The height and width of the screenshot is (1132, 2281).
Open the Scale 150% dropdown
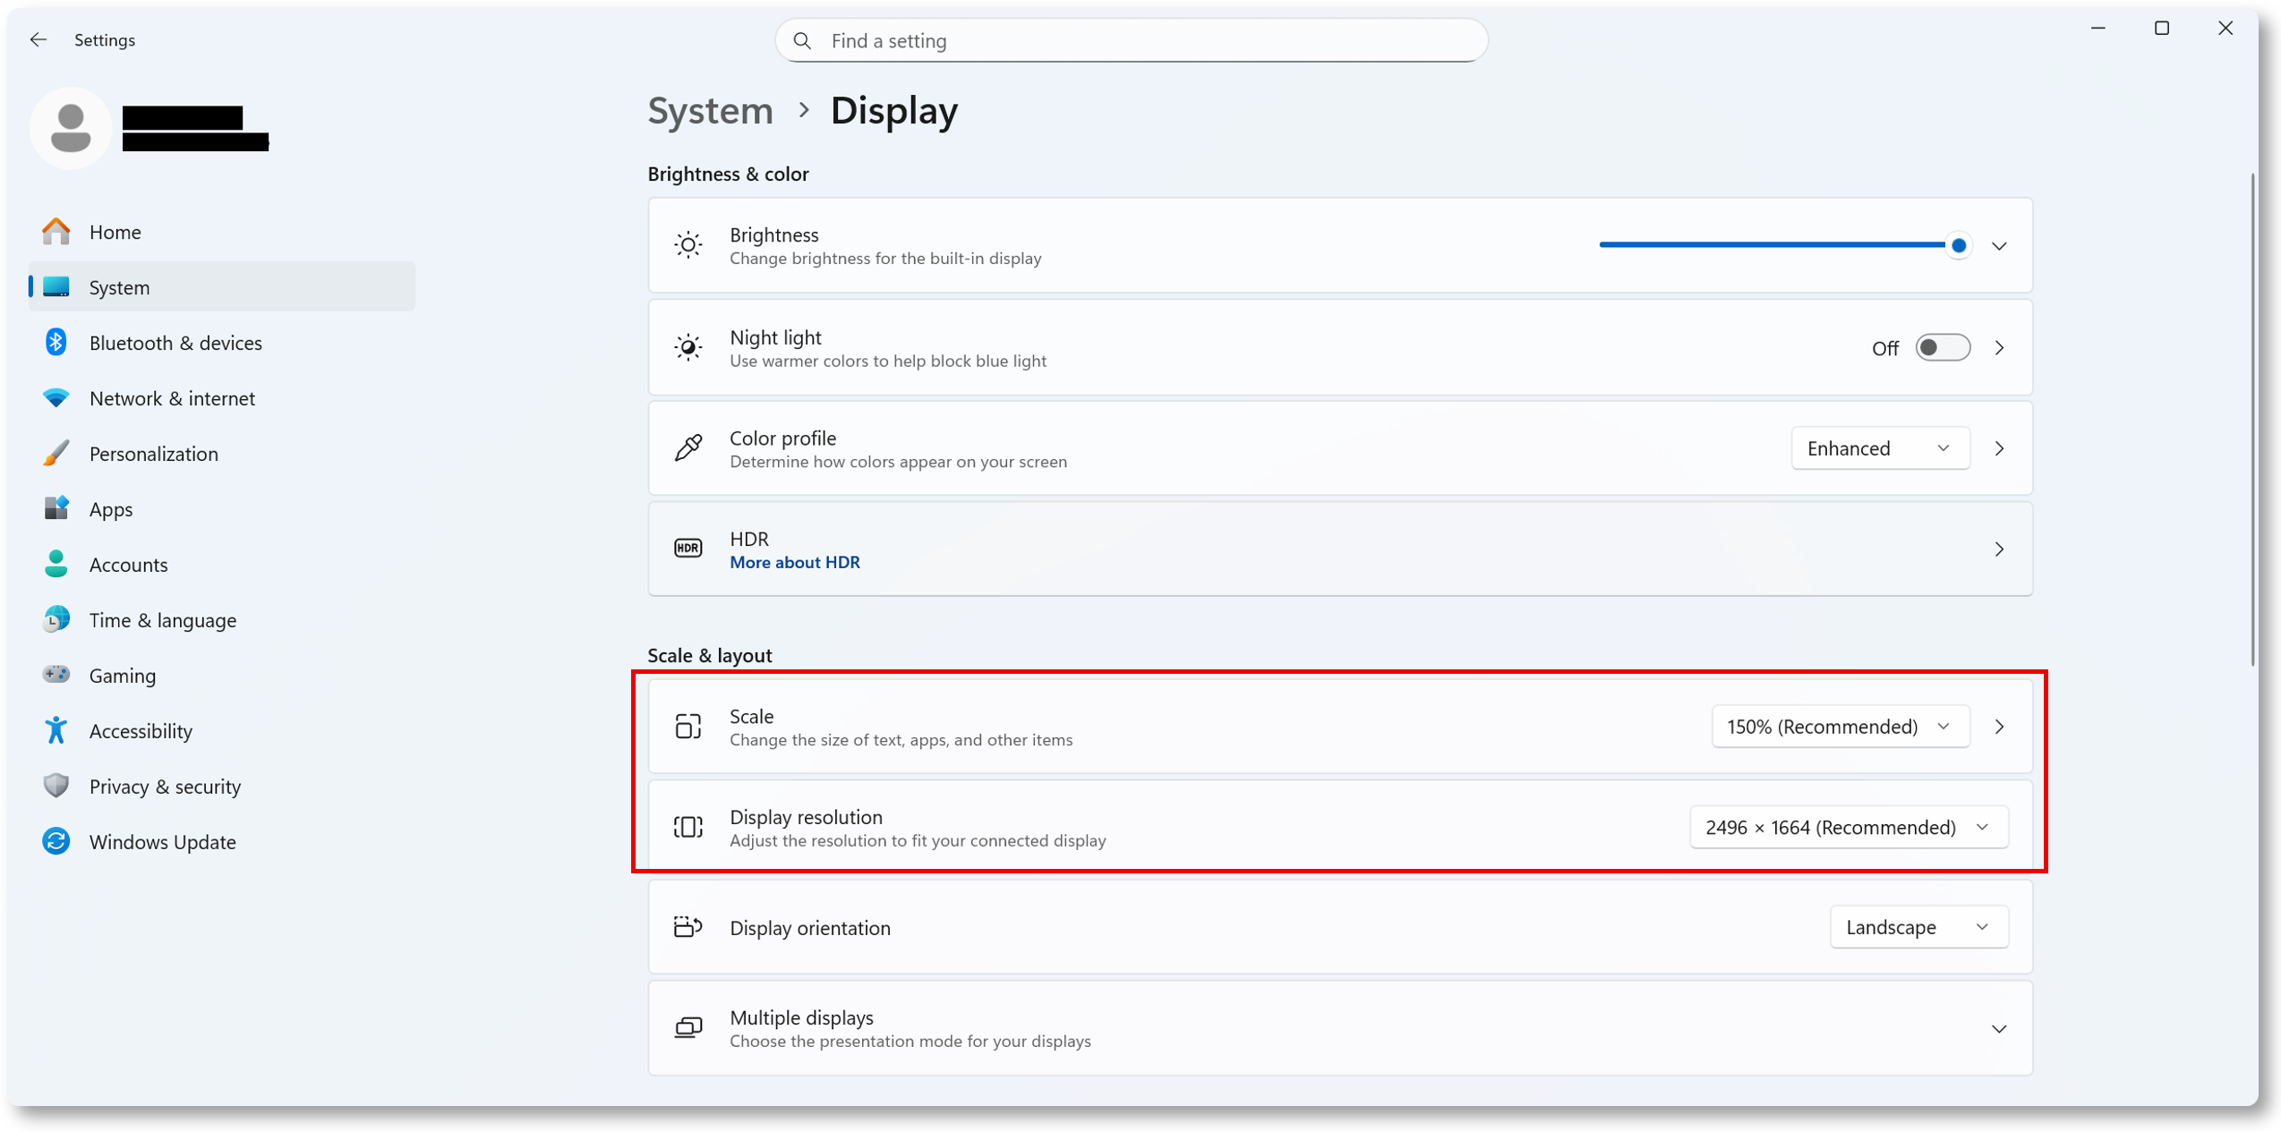coord(1839,726)
